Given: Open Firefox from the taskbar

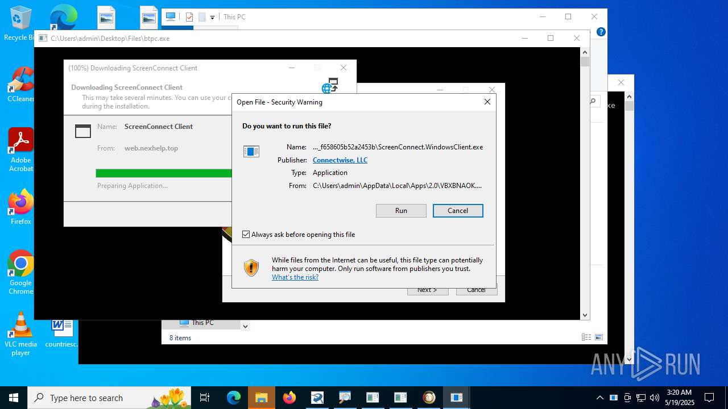Looking at the screenshot, I should tap(289, 398).
